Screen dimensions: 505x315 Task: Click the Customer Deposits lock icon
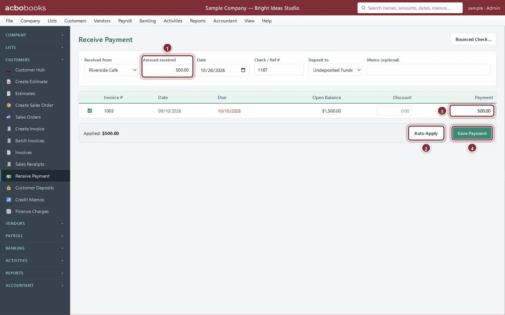click(9, 188)
